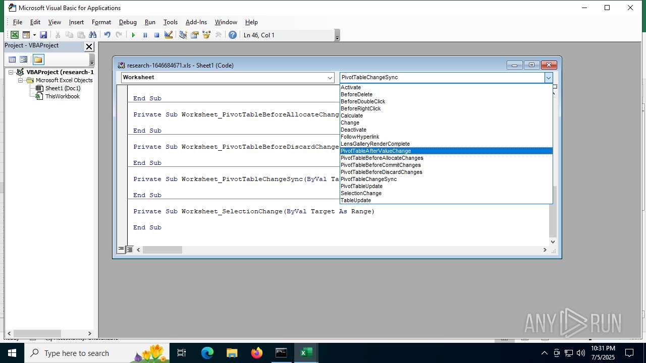
Task: Click the Toolbox icon
Action: (x=218, y=35)
